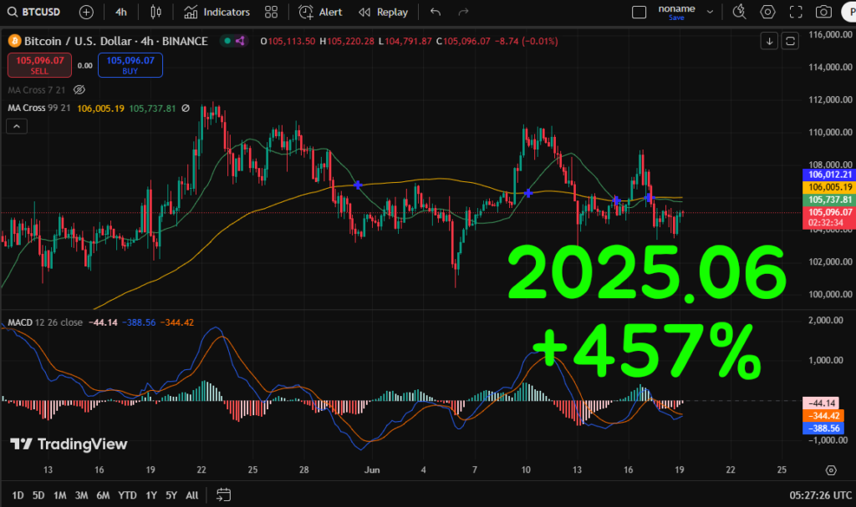Set chart range to 1Y
The width and height of the screenshot is (856, 507).
151,495
